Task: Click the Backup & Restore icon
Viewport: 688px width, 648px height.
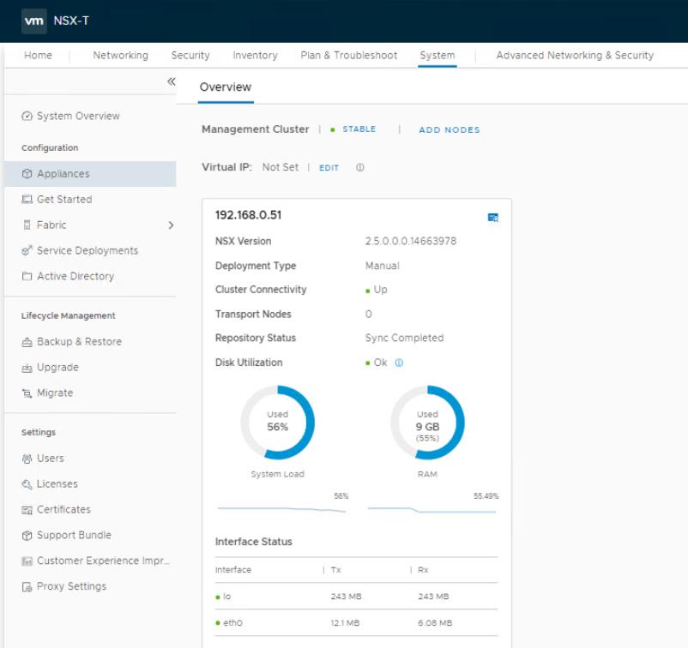Action: (x=27, y=342)
